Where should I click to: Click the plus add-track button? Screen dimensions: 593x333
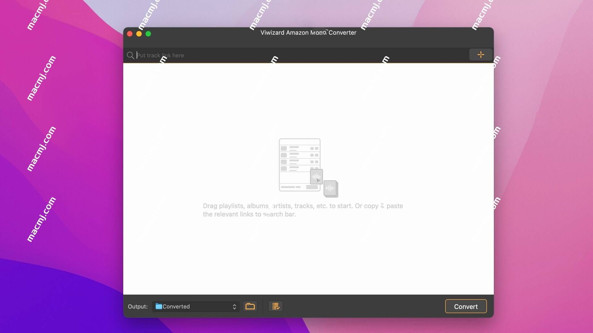tap(481, 55)
